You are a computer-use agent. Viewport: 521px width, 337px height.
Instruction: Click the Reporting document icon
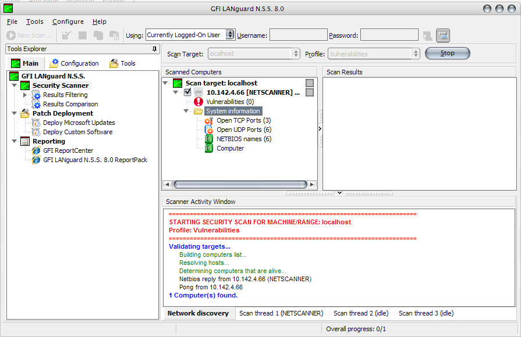pos(25,141)
